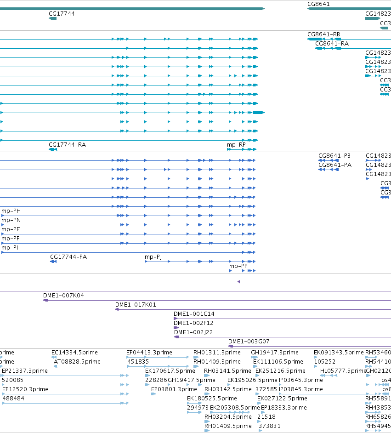
Task: Click EST HL05777.5prime
Action: click(x=343, y=371)
